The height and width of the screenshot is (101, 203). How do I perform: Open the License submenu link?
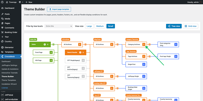tap(5, 88)
